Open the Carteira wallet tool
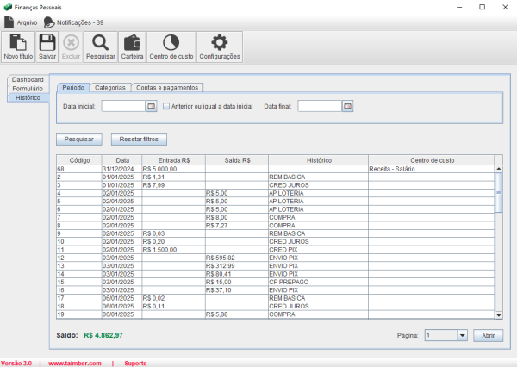 pos(132,47)
